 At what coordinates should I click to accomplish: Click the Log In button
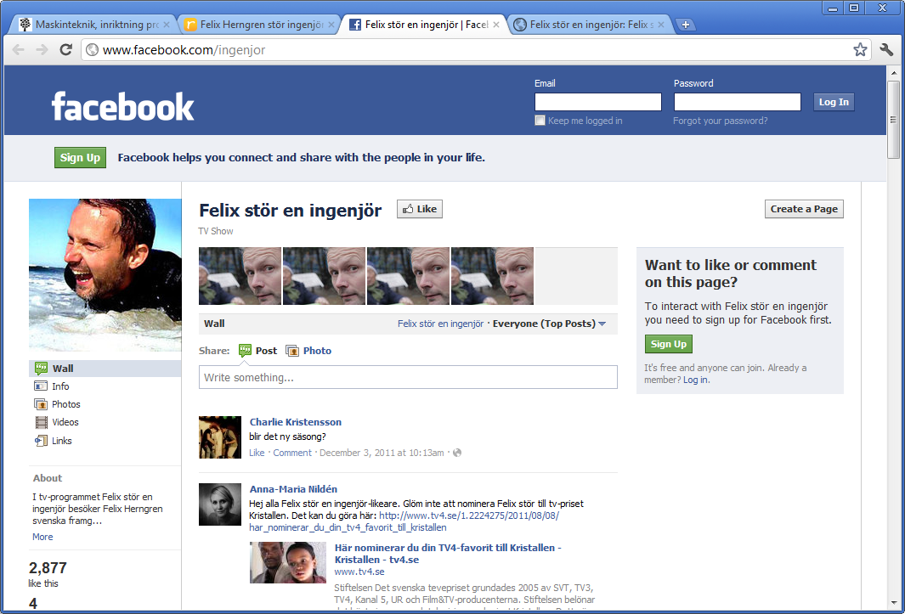pyautogui.click(x=834, y=102)
